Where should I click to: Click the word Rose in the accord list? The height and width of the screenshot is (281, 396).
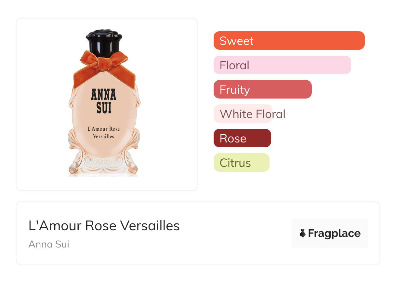tap(233, 139)
